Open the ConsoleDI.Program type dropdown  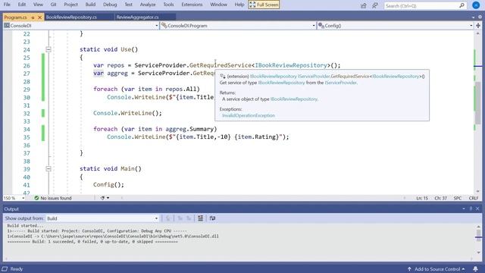pyautogui.click(x=238, y=26)
